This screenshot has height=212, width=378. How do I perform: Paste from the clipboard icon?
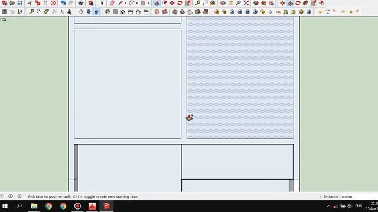pyautogui.click(x=45, y=3)
